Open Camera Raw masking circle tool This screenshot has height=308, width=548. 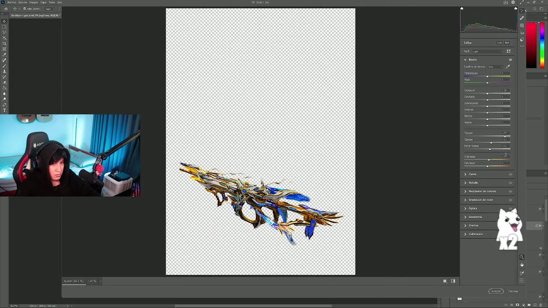point(522,25)
